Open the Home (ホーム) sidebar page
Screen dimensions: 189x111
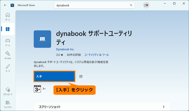click(8, 17)
